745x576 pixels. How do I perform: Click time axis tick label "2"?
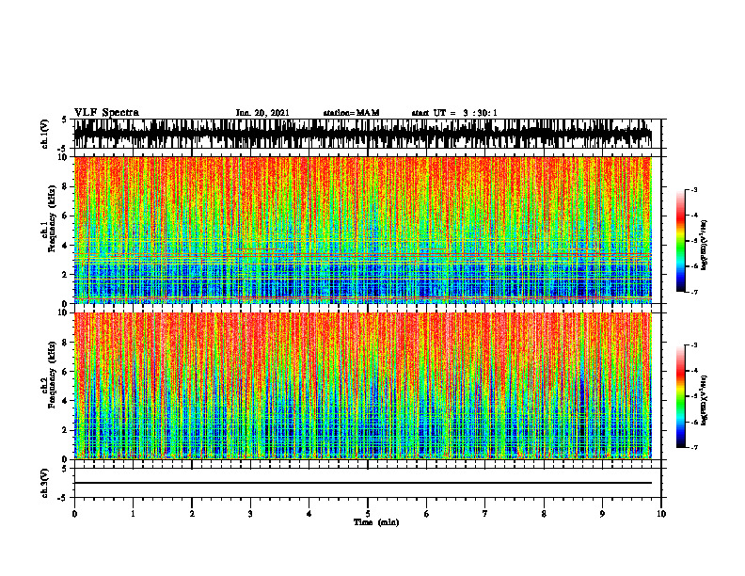pyautogui.click(x=192, y=514)
